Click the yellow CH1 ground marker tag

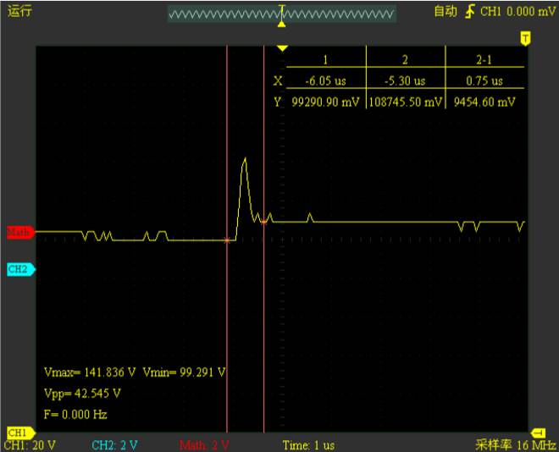(17, 433)
